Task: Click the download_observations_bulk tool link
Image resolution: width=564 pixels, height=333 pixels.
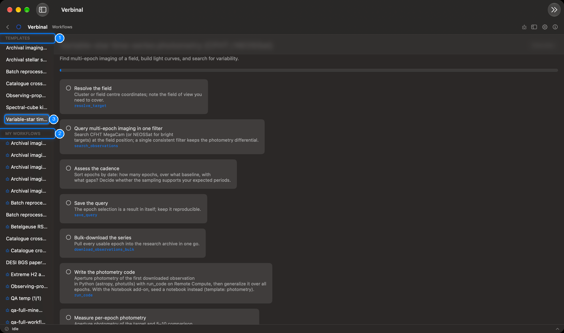Action: [104, 250]
